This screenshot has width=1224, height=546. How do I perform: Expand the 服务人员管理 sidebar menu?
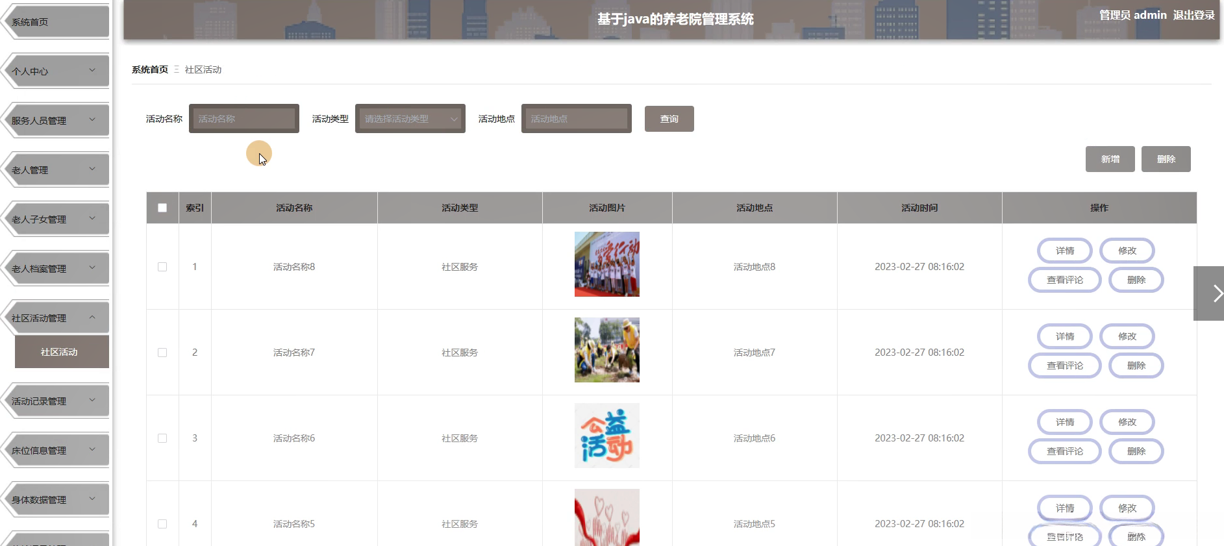(56, 121)
